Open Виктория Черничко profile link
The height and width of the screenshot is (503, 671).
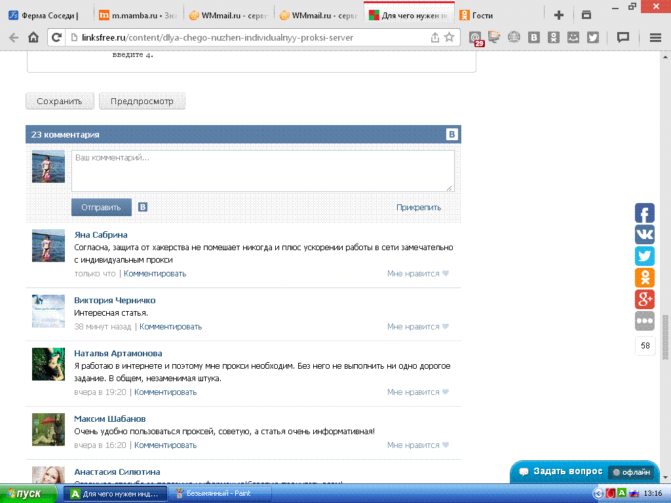(x=115, y=300)
